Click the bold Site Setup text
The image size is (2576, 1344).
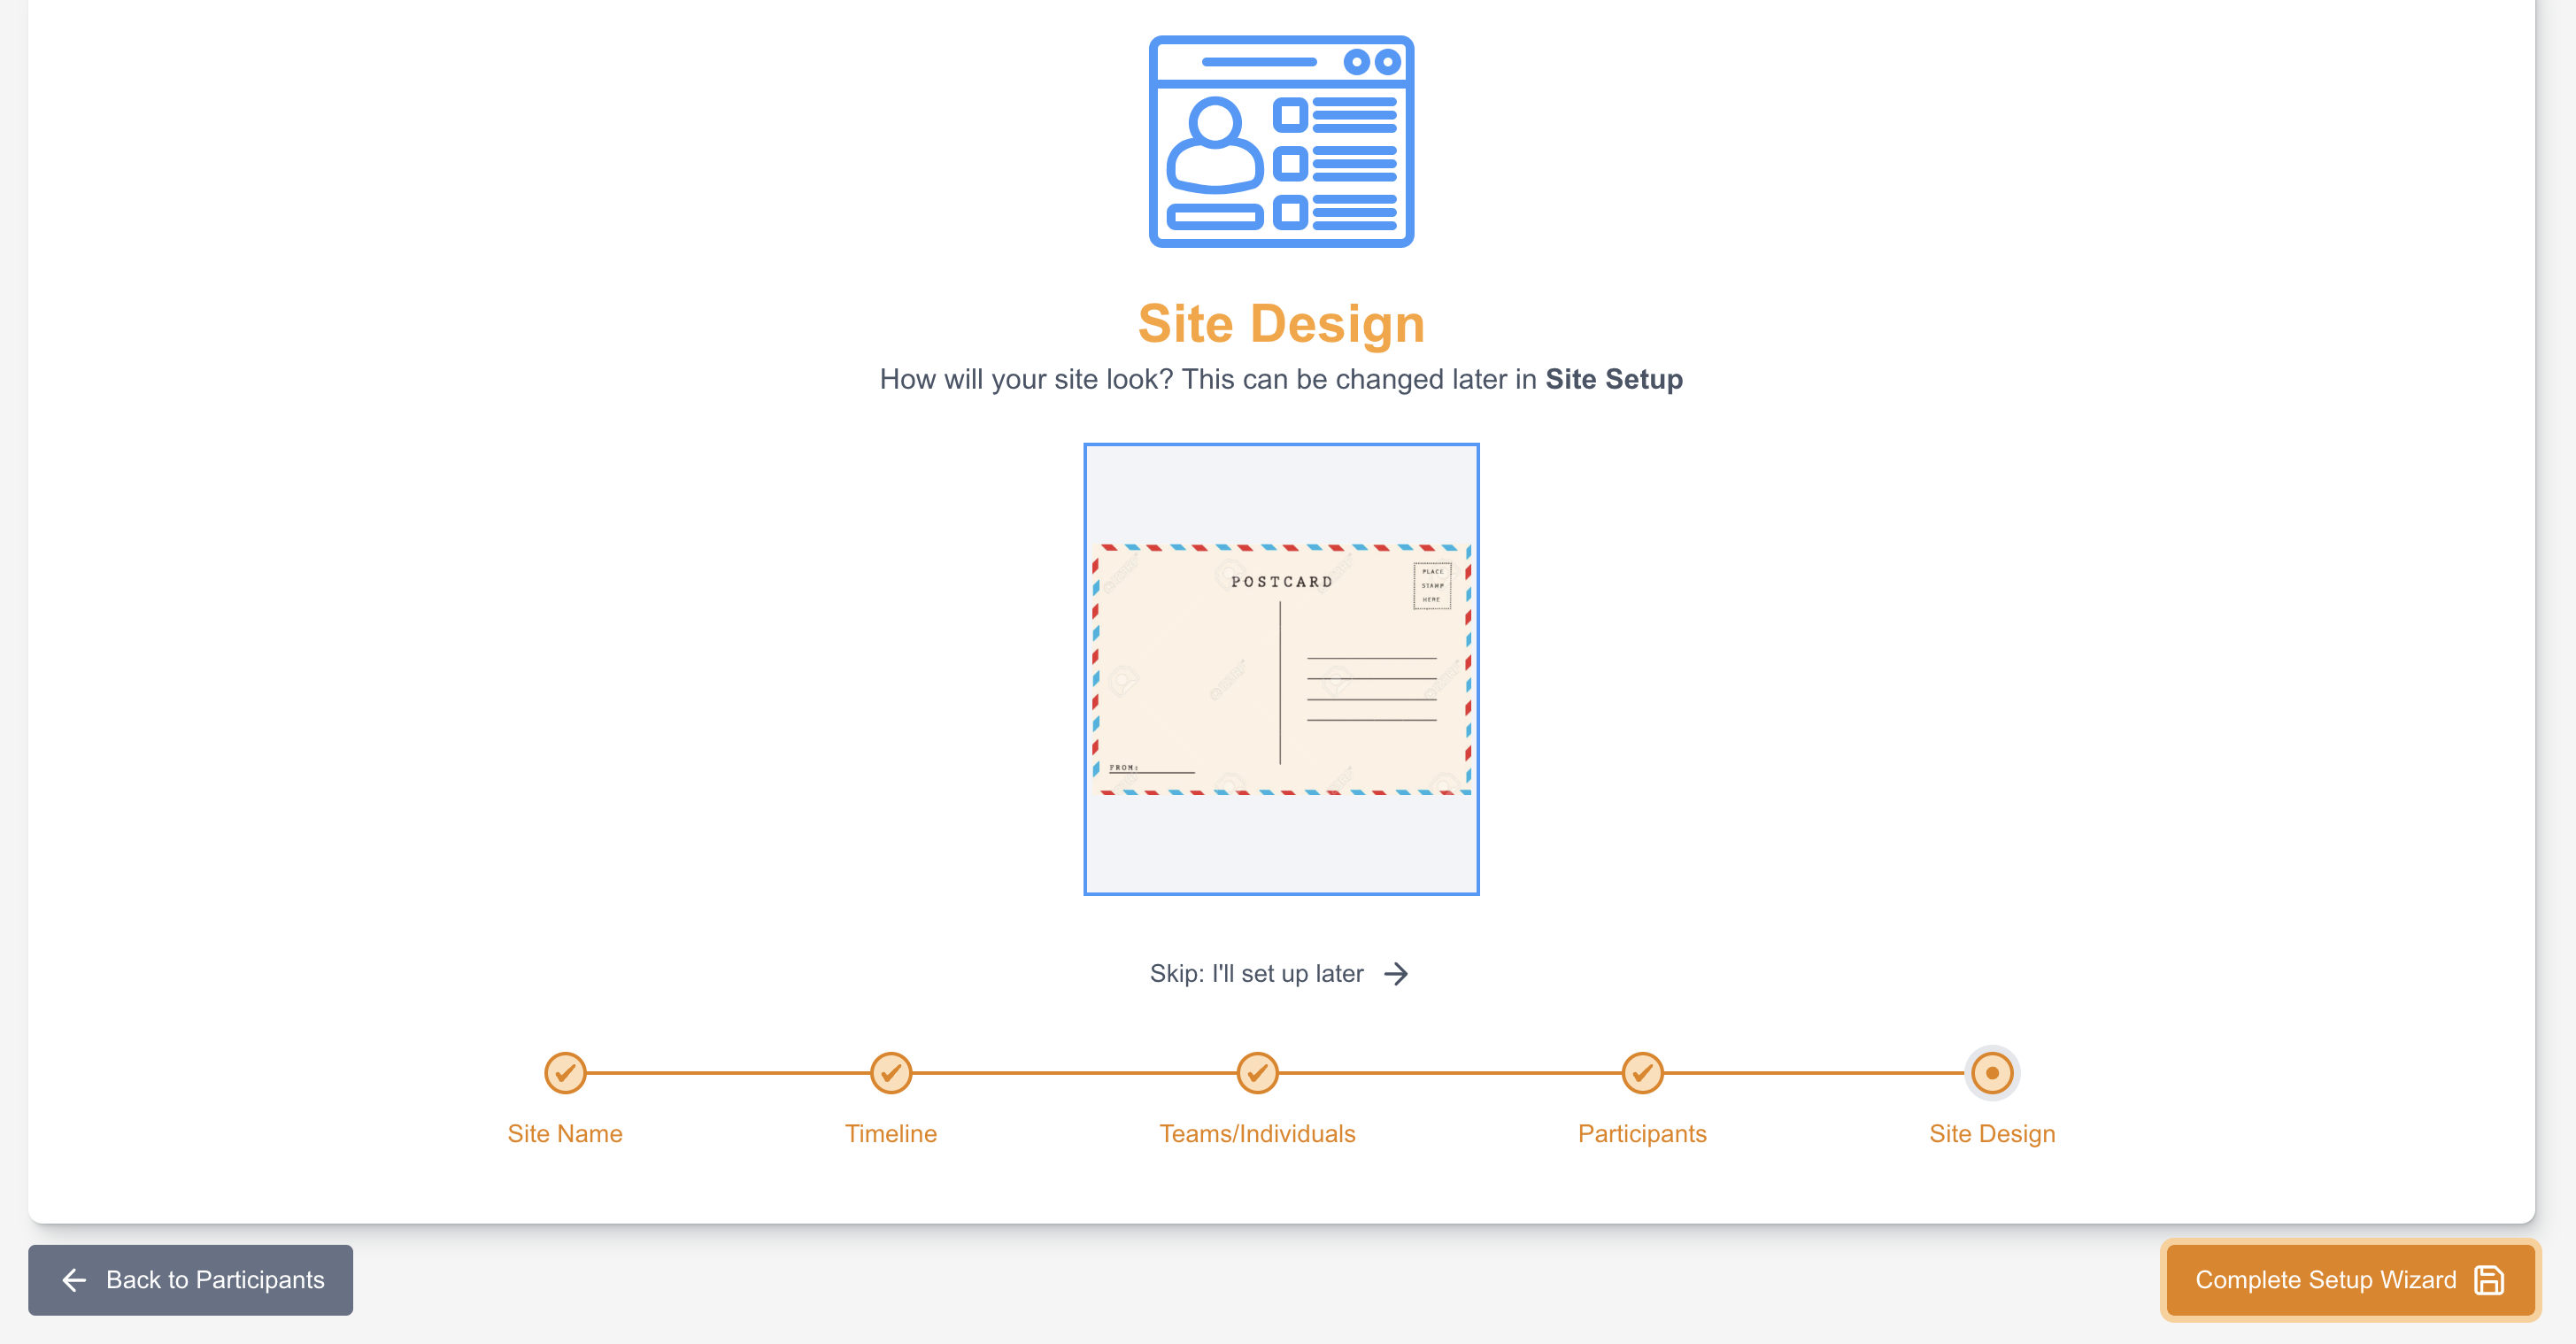1614,379
